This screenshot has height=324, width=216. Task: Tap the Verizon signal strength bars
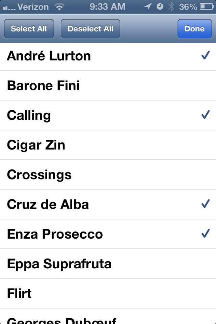(9, 8)
